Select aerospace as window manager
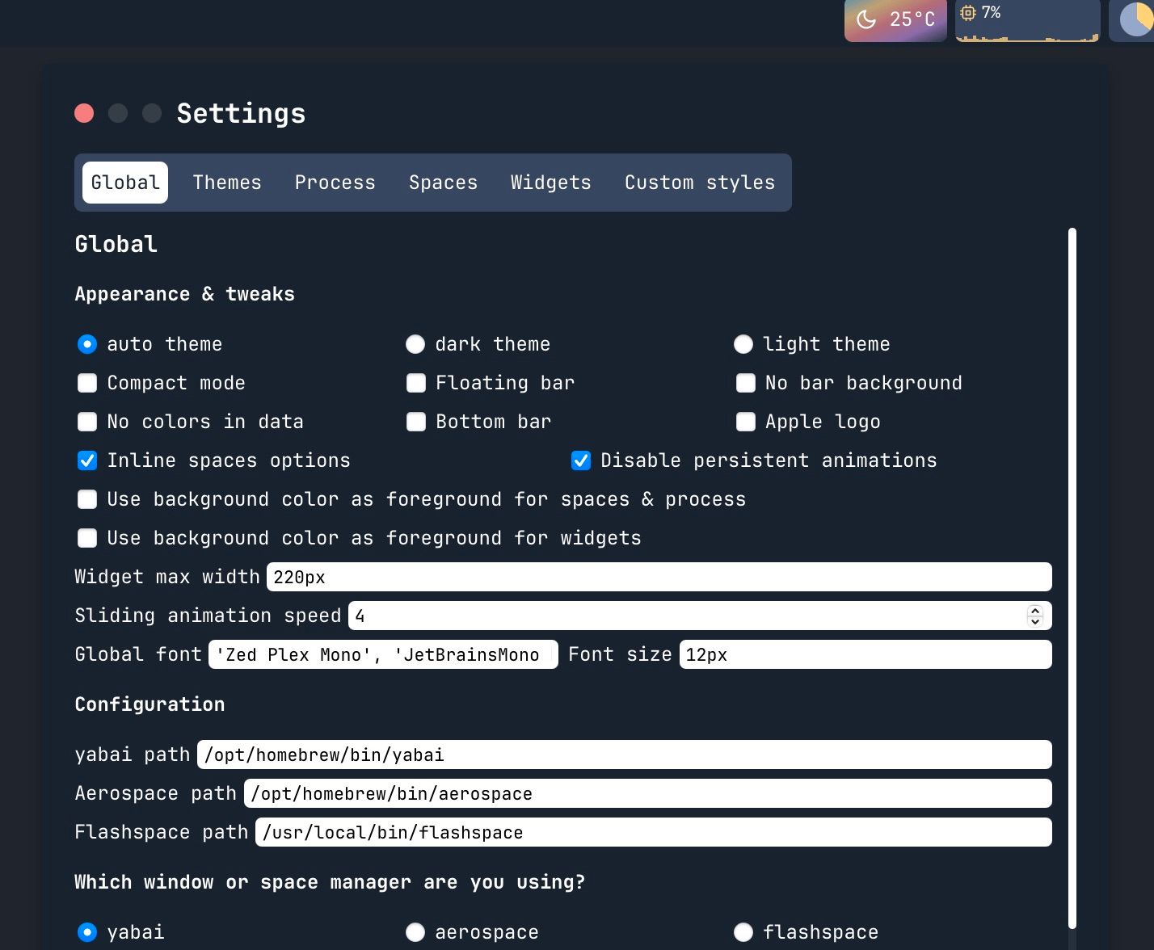Viewport: 1154px width, 950px height. [x=415, y=932]
